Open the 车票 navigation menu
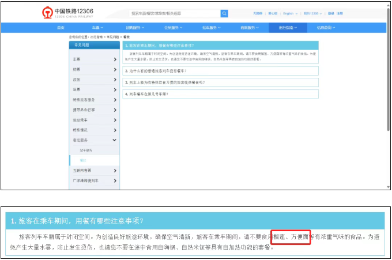 97,27
